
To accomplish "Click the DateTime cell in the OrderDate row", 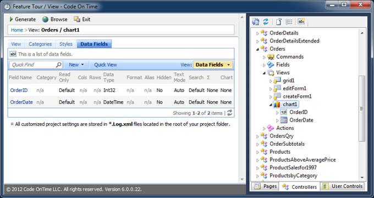I will pyautogui.click(x=113, y=102).
